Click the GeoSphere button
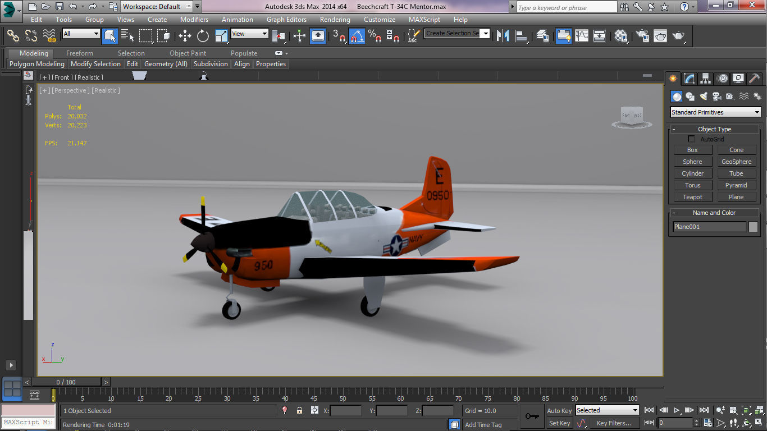 point(736,162)
